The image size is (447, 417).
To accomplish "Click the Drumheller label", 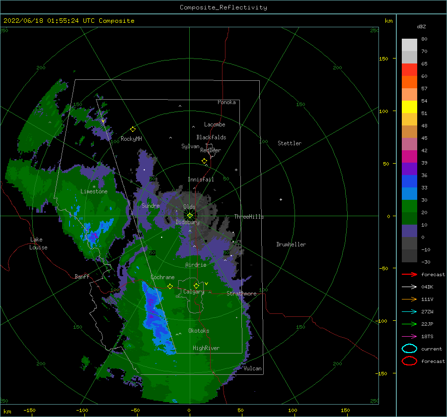I will [291, 244].
